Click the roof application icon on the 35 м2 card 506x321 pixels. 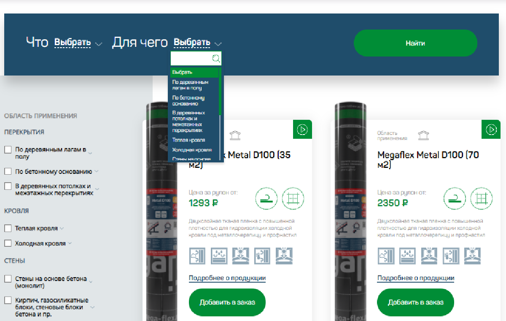pos(234,135)
